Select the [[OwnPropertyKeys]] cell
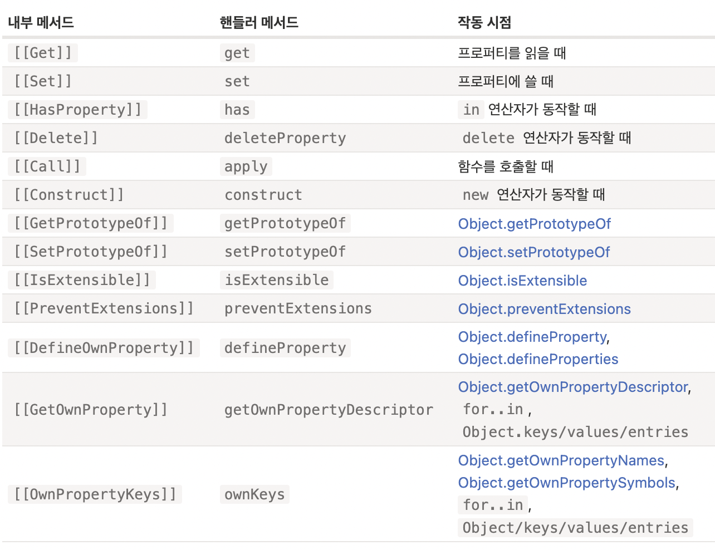Image resolution: width=715 pixels, height=550 pixels. pyautogui.click(x=95, y=494)
